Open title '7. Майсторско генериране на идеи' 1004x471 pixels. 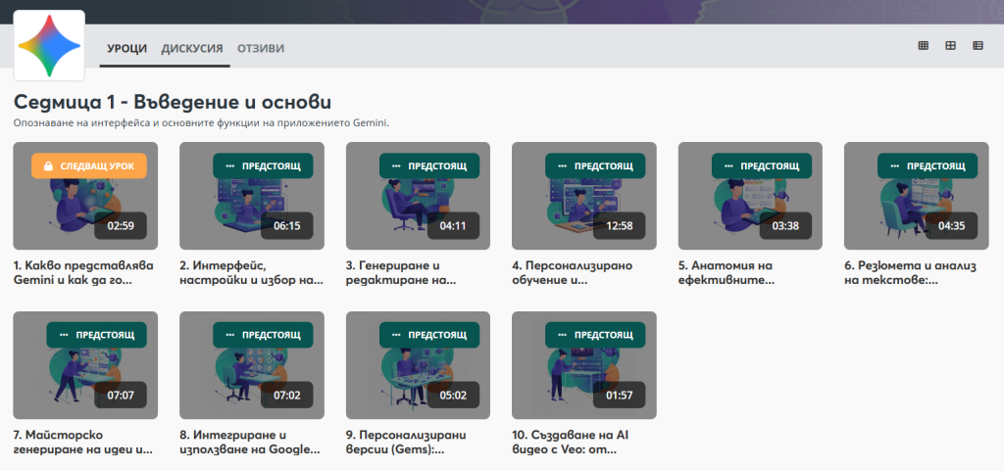(x=83, y=443)
